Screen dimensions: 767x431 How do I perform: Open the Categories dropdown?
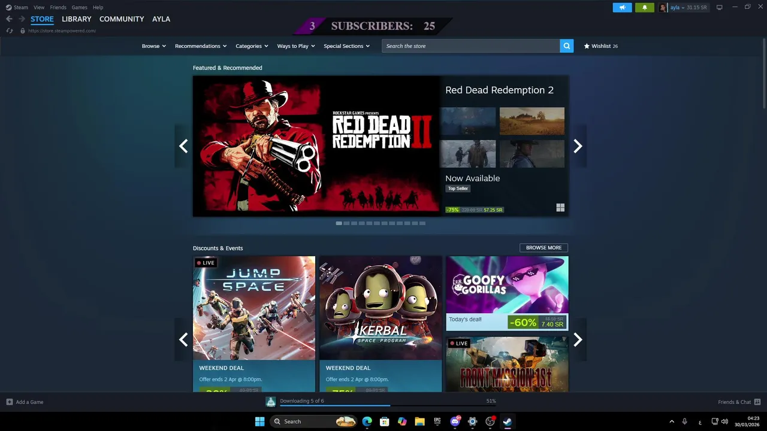252,46
